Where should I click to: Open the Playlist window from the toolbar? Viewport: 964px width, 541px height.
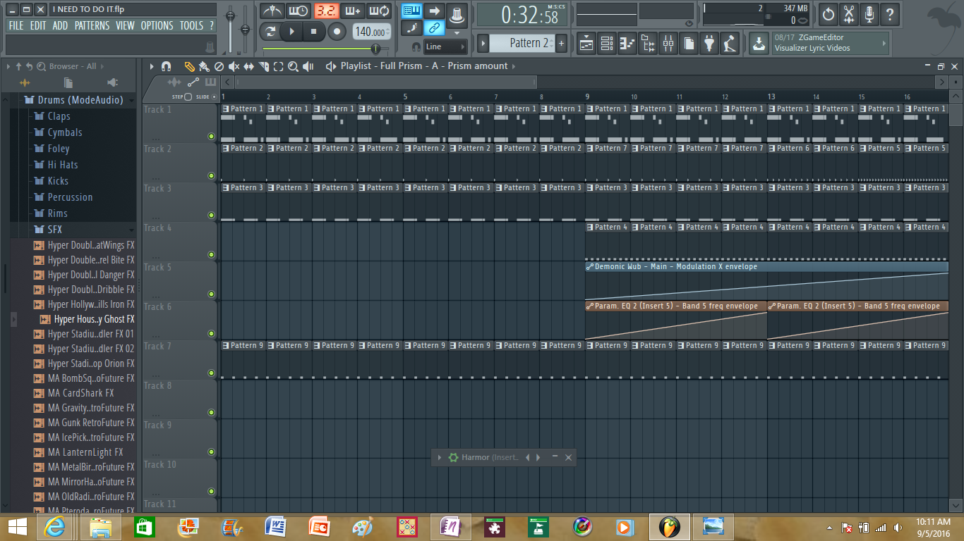[x=586, y=44]
